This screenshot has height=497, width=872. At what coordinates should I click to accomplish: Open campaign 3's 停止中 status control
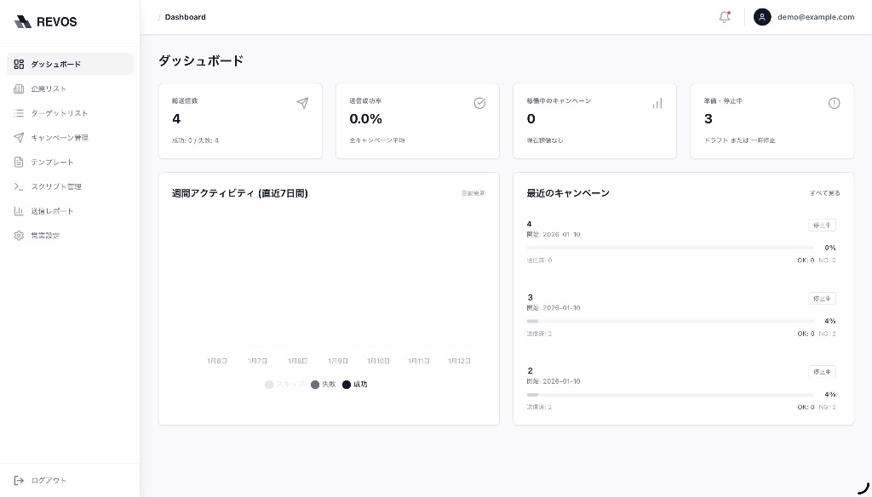[x=821, y=298]
